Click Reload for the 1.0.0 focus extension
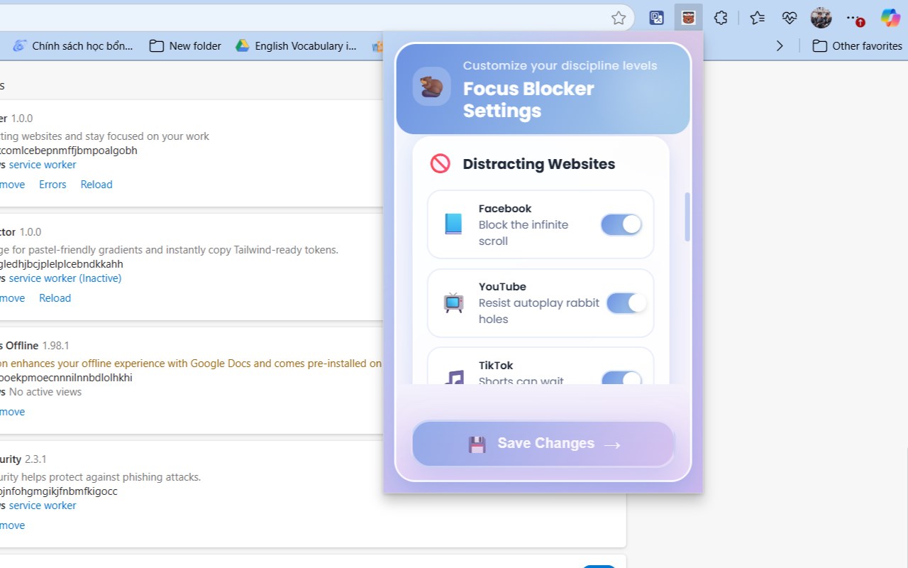 (96, 185)
